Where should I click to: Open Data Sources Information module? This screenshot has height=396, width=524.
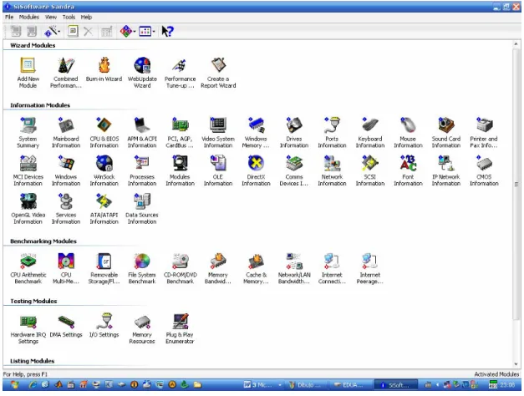pyautogui.click(x=142, y=209)
